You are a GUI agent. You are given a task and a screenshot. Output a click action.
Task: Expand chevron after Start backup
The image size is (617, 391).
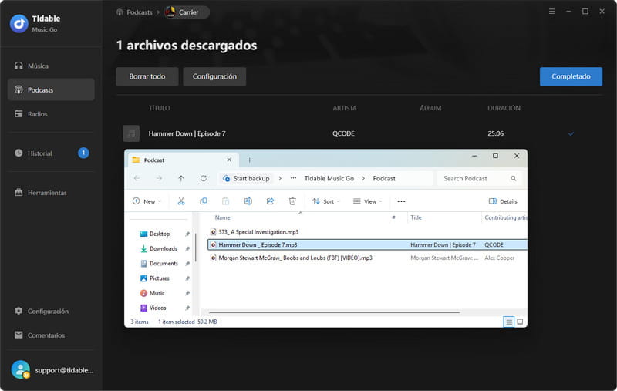coord(280,178)
